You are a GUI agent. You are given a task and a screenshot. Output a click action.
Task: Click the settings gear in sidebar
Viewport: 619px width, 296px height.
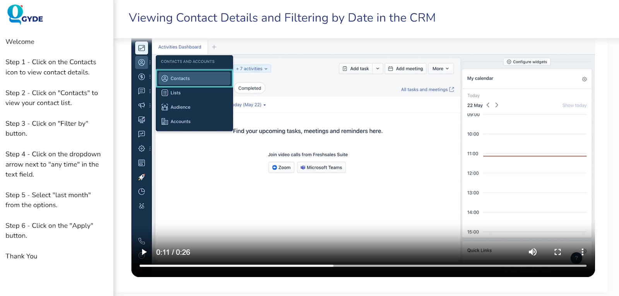coord(142,148)
